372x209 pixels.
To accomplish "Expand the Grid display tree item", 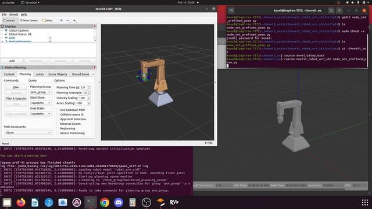I will tap(2, 38).
